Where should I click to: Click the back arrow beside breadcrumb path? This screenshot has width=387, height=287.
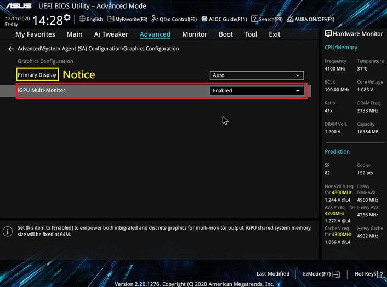coord(11,49)
